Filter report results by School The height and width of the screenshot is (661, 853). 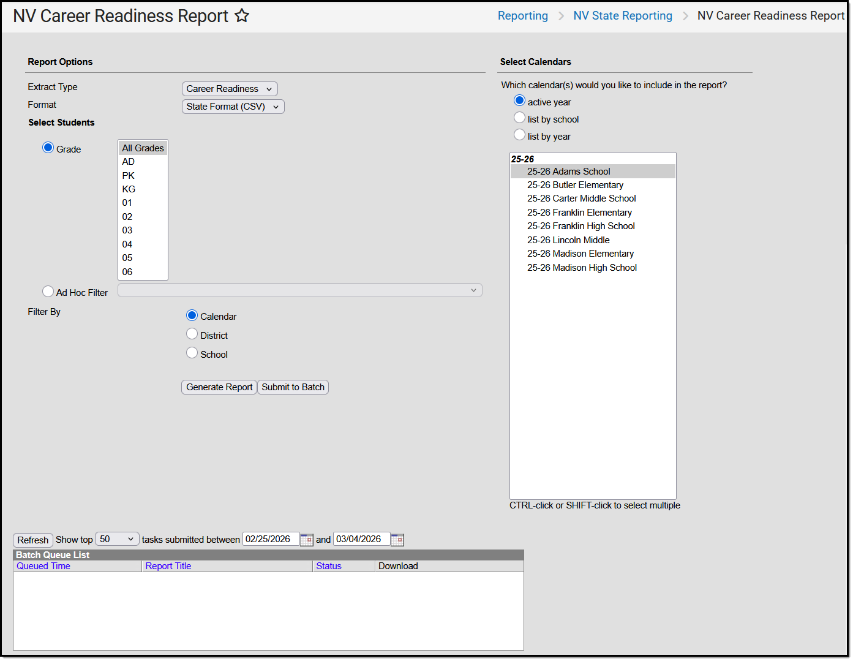click(x=192, y=353)
